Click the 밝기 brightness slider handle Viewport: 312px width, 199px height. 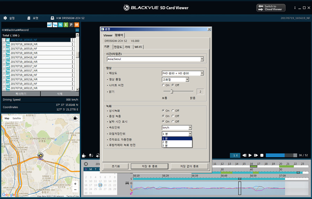pos(172,91)
